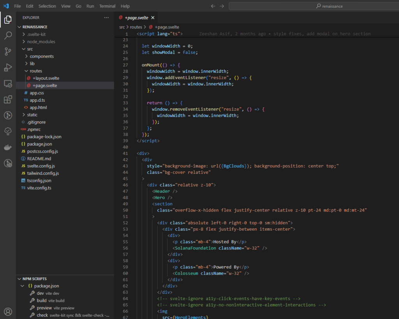Open the Docker view icon
The width and height of the screenshot is (399, 319).
pos(8,147)
